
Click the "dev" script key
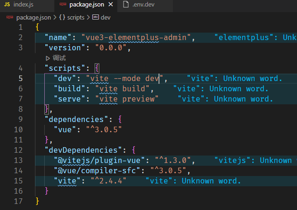pos(65,79)
